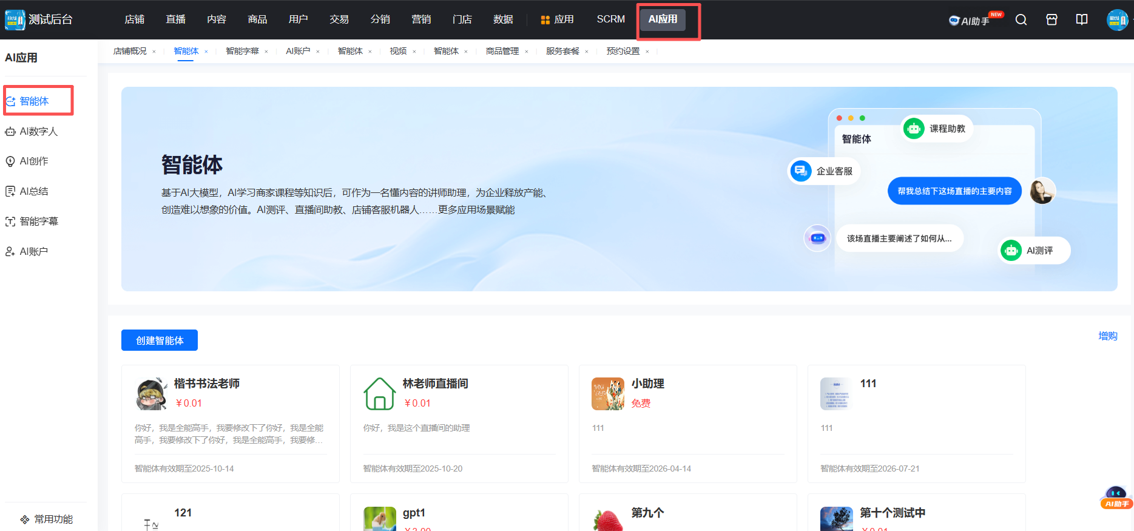Click the 增购 link
Screen dimensions: 1134x531
pyautogui.click(x=1107, y=336)
